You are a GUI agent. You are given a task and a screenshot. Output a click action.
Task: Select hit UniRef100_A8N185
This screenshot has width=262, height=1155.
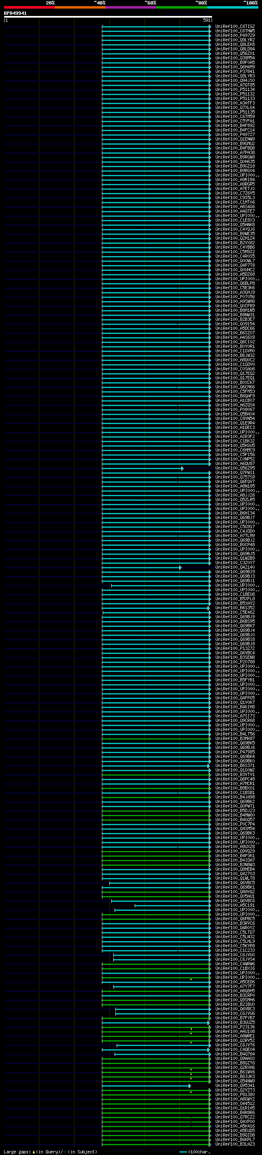pos(235,486)
